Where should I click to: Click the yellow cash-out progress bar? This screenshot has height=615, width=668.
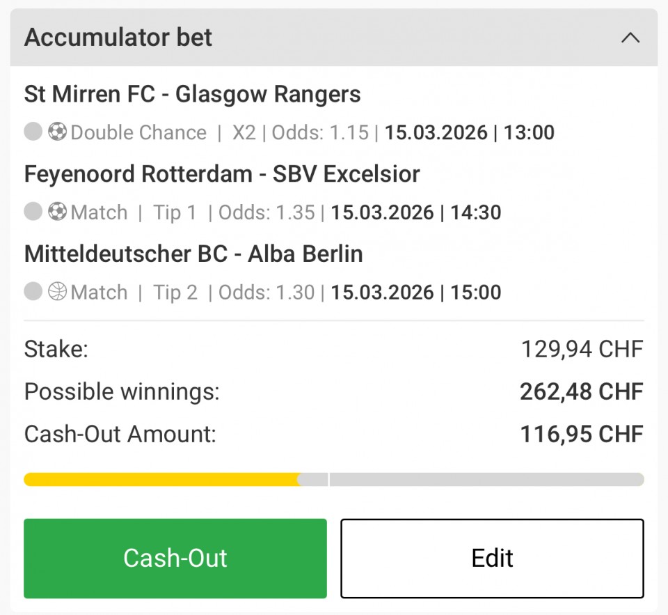point(161,479)
